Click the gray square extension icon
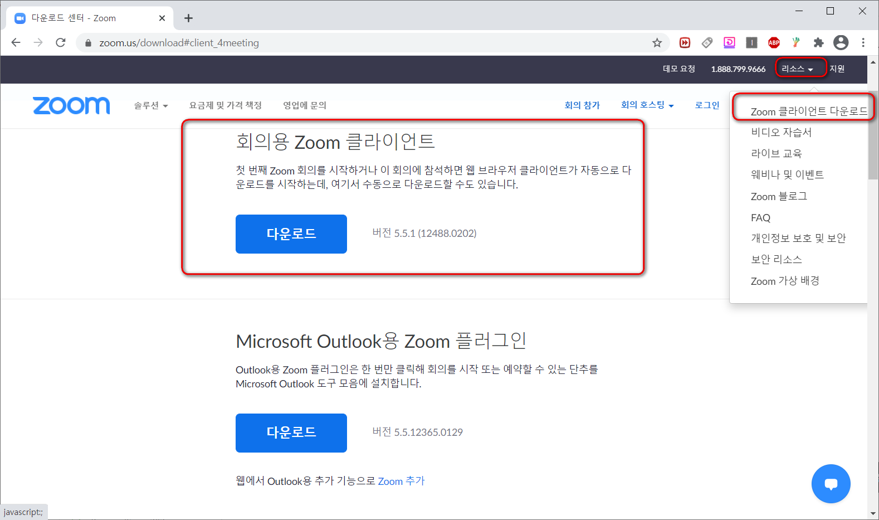Image resolution: width=879 pixels, height=520 pixels. pyautogui.click(x=752, y=42)
